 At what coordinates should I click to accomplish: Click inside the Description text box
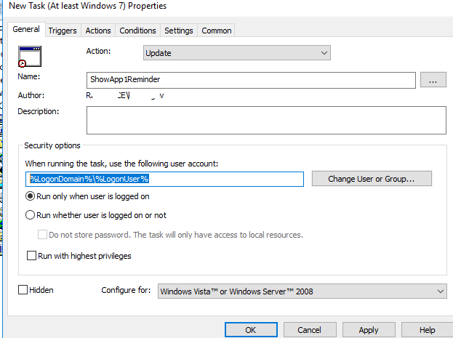pos(266,120)
